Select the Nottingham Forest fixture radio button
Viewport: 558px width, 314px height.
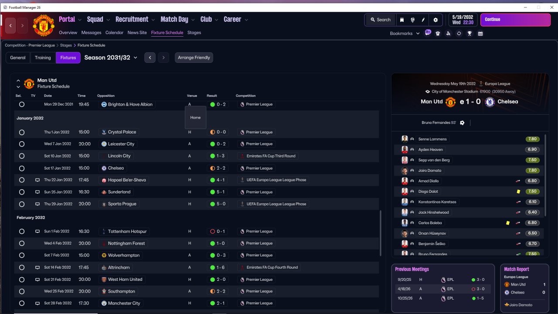pyautogui.click(x=22, y=243)
